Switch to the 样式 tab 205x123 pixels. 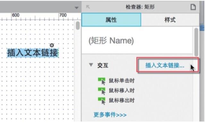[x=170, y=20]
